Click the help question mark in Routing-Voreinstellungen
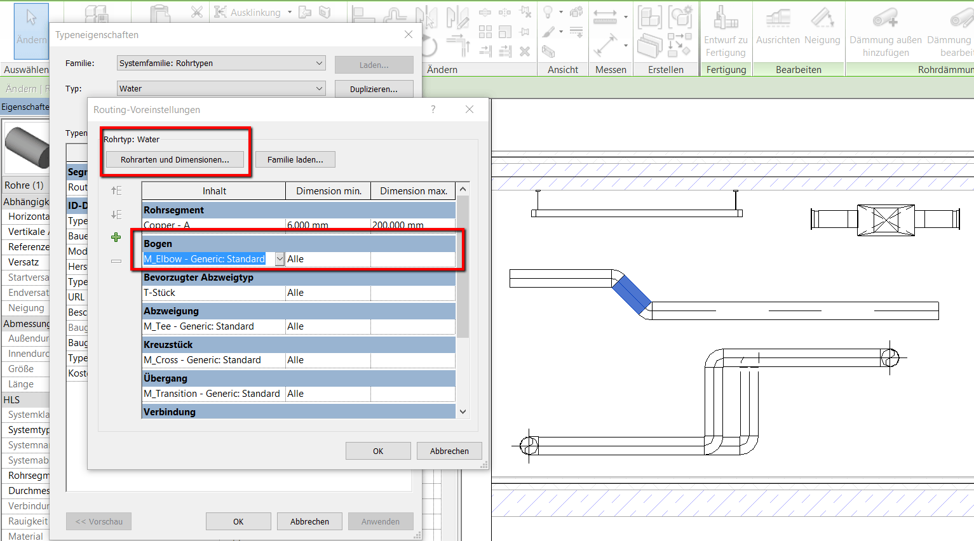The width and height of the screenshot is (974, 541). 433,109
